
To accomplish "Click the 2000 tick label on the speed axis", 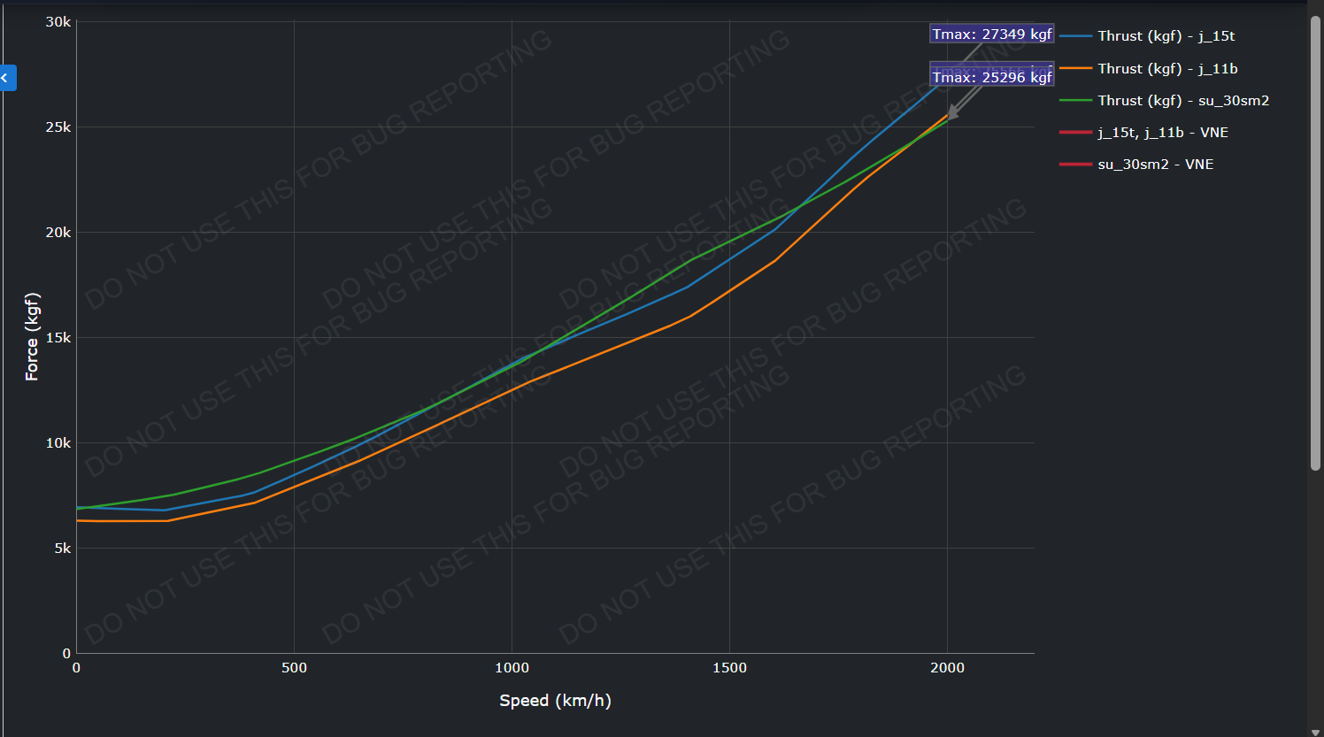I will click(947, 668).
